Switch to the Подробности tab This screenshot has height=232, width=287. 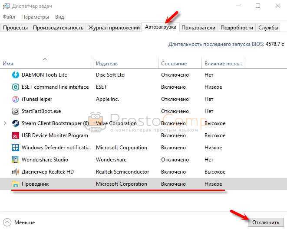pos(237,28)
